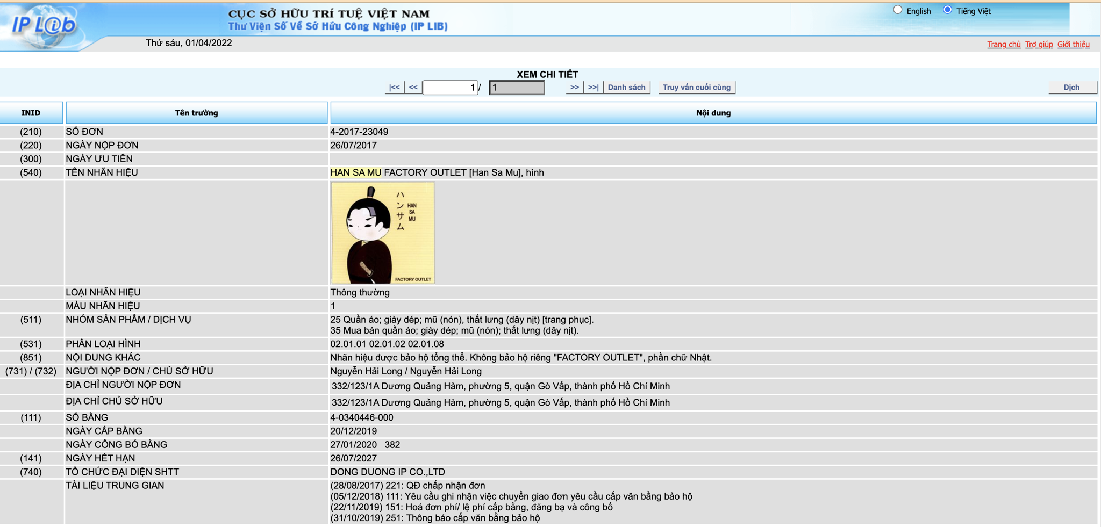Viewport: 1101px width, 527px height.
Task: Click the Han Sa Mu trademark image
Action: (x=382, y=233)
